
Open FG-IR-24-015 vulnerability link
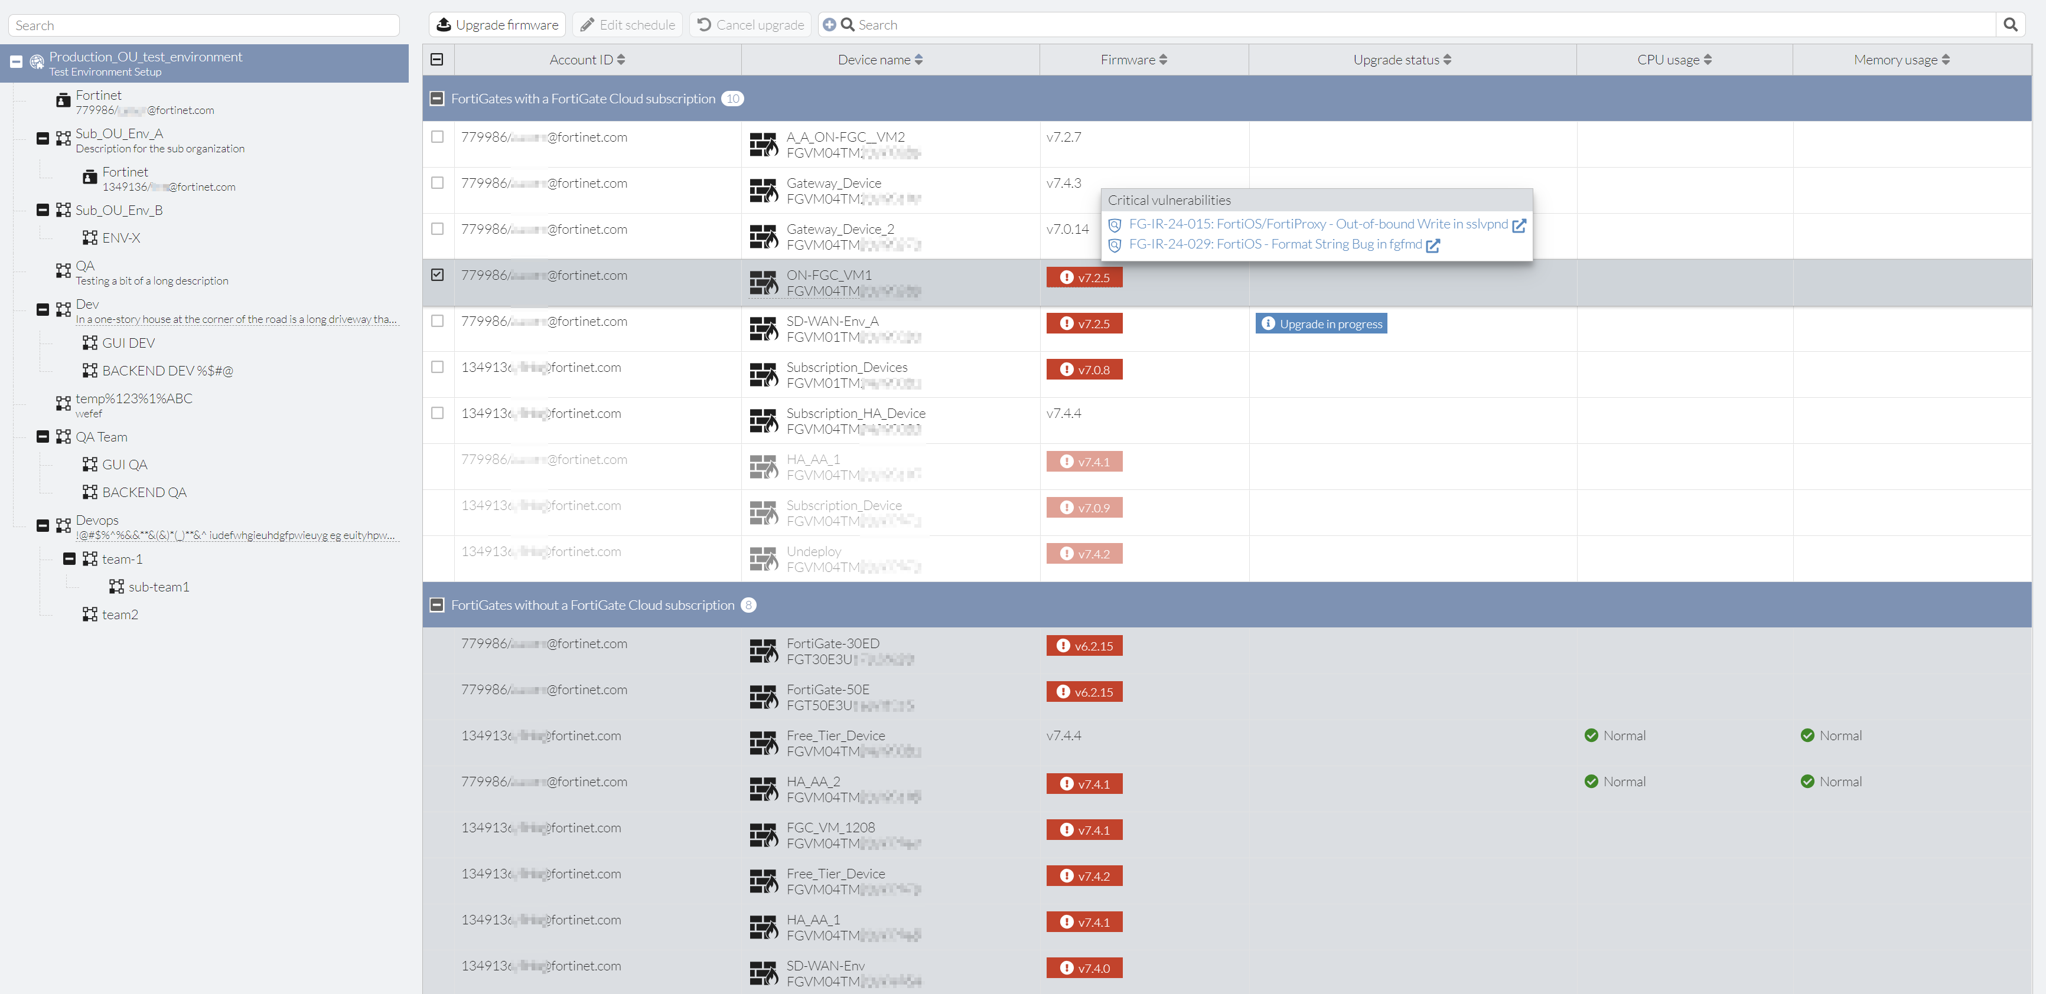pos(1318,224)
